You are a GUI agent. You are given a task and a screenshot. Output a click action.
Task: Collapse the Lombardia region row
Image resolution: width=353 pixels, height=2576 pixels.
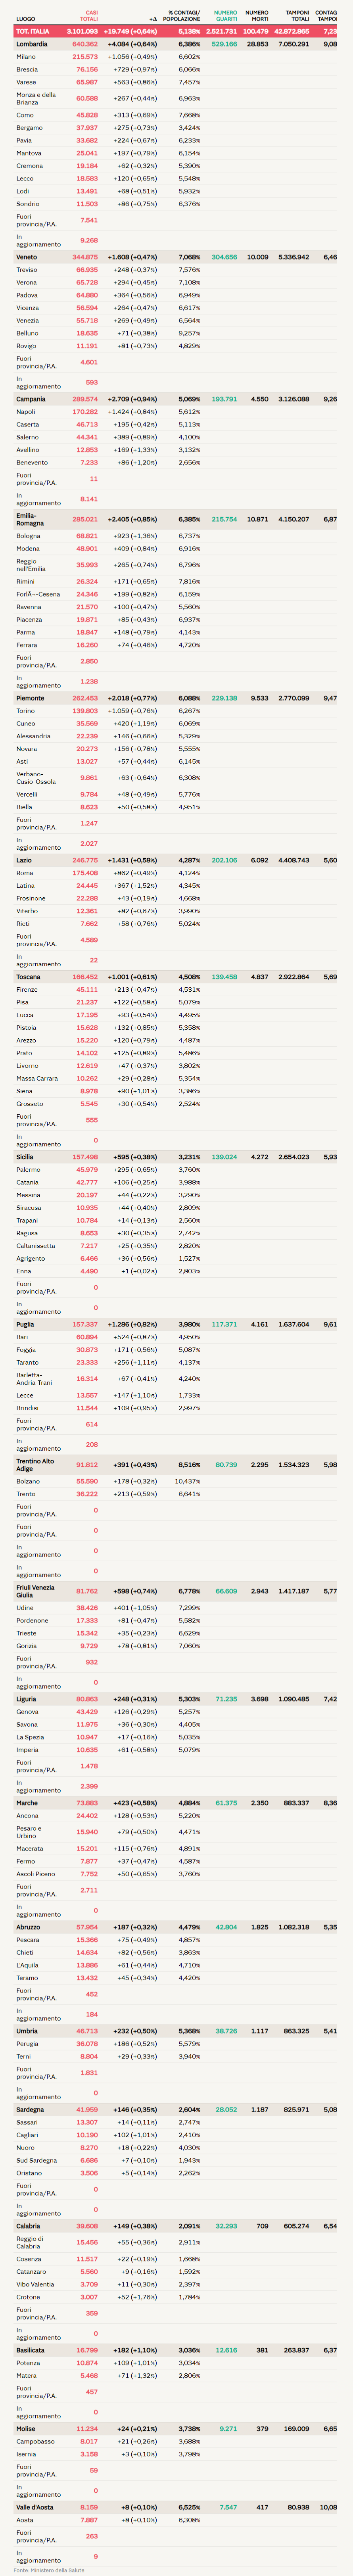tap(32, 44)
